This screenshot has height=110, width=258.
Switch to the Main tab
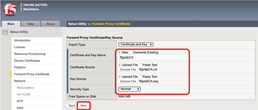(11, 24)
